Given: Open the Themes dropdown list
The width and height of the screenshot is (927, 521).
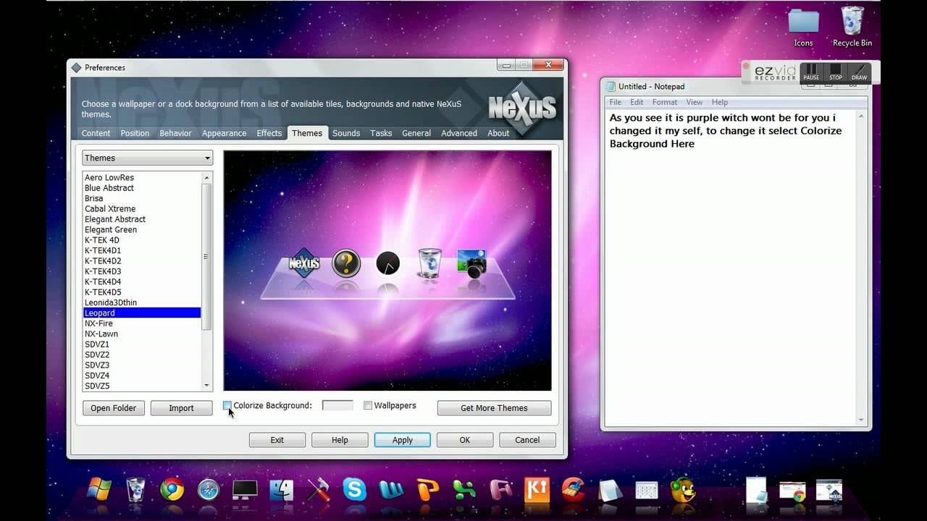Looking at the screenshot, I should click(147, 158).
